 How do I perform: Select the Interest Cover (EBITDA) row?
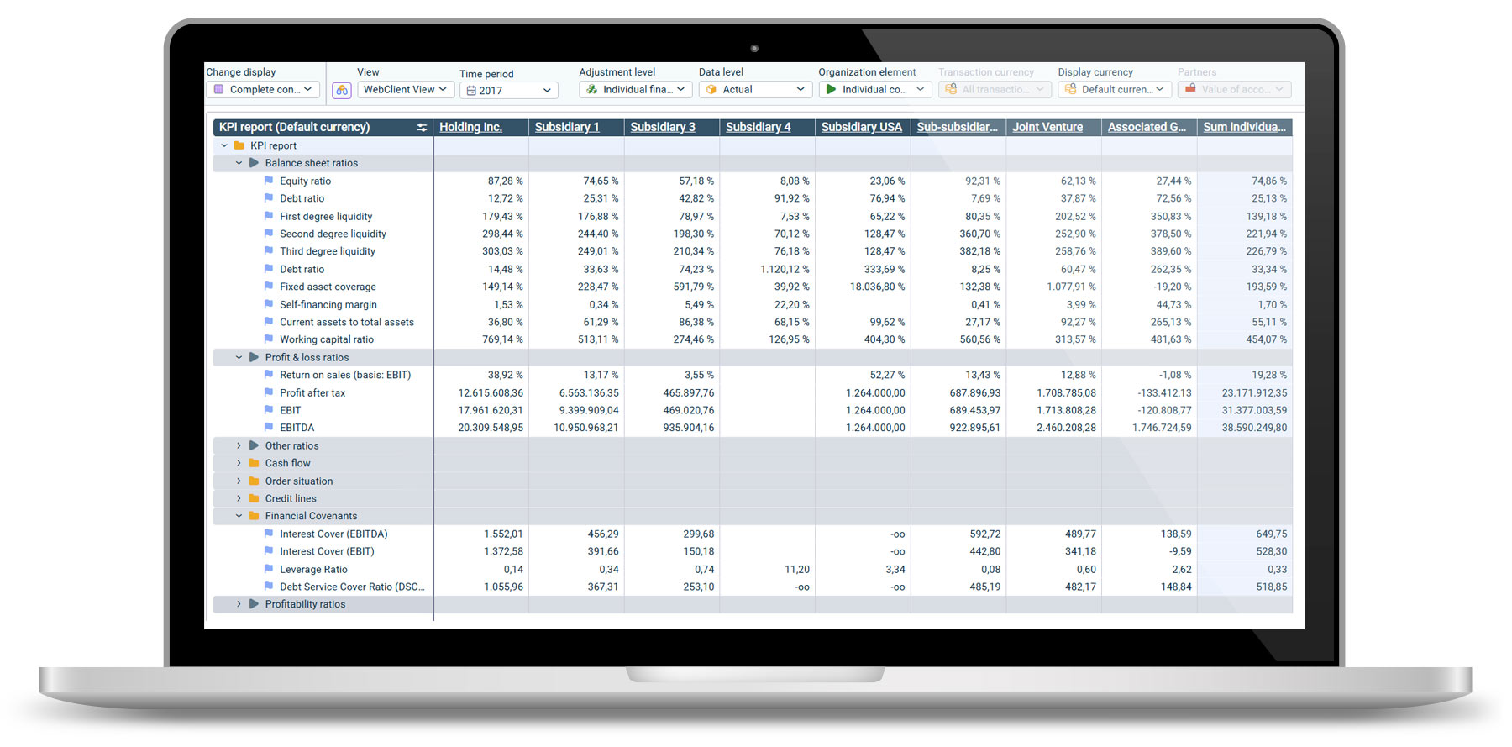[753, 534]
